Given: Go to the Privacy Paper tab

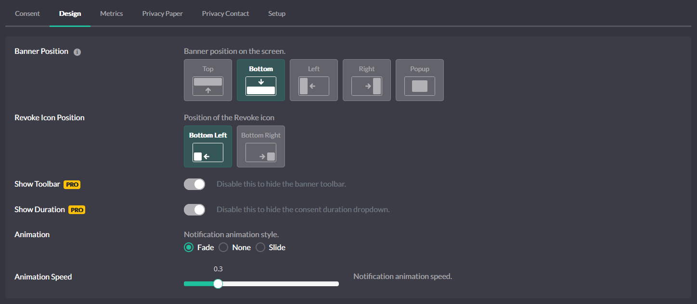Looking at the screenshot, I should 162,13.
